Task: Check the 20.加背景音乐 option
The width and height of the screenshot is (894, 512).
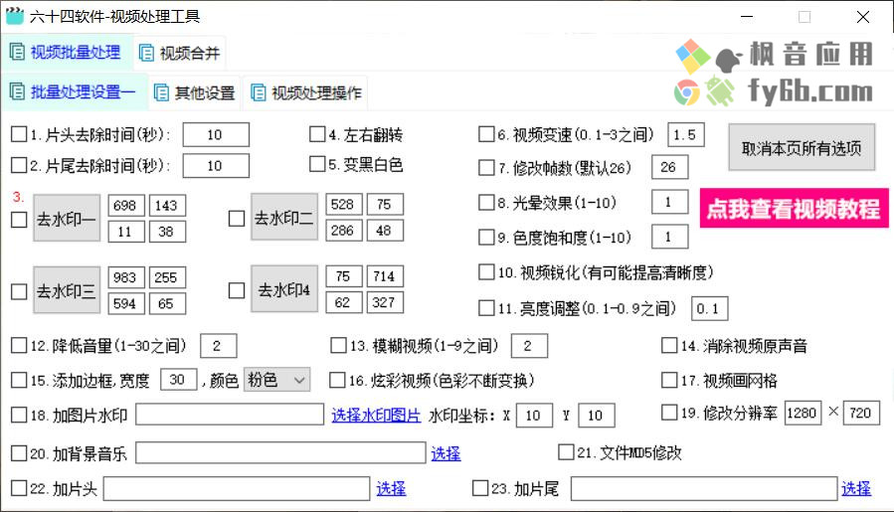Action: click(19, 454)
